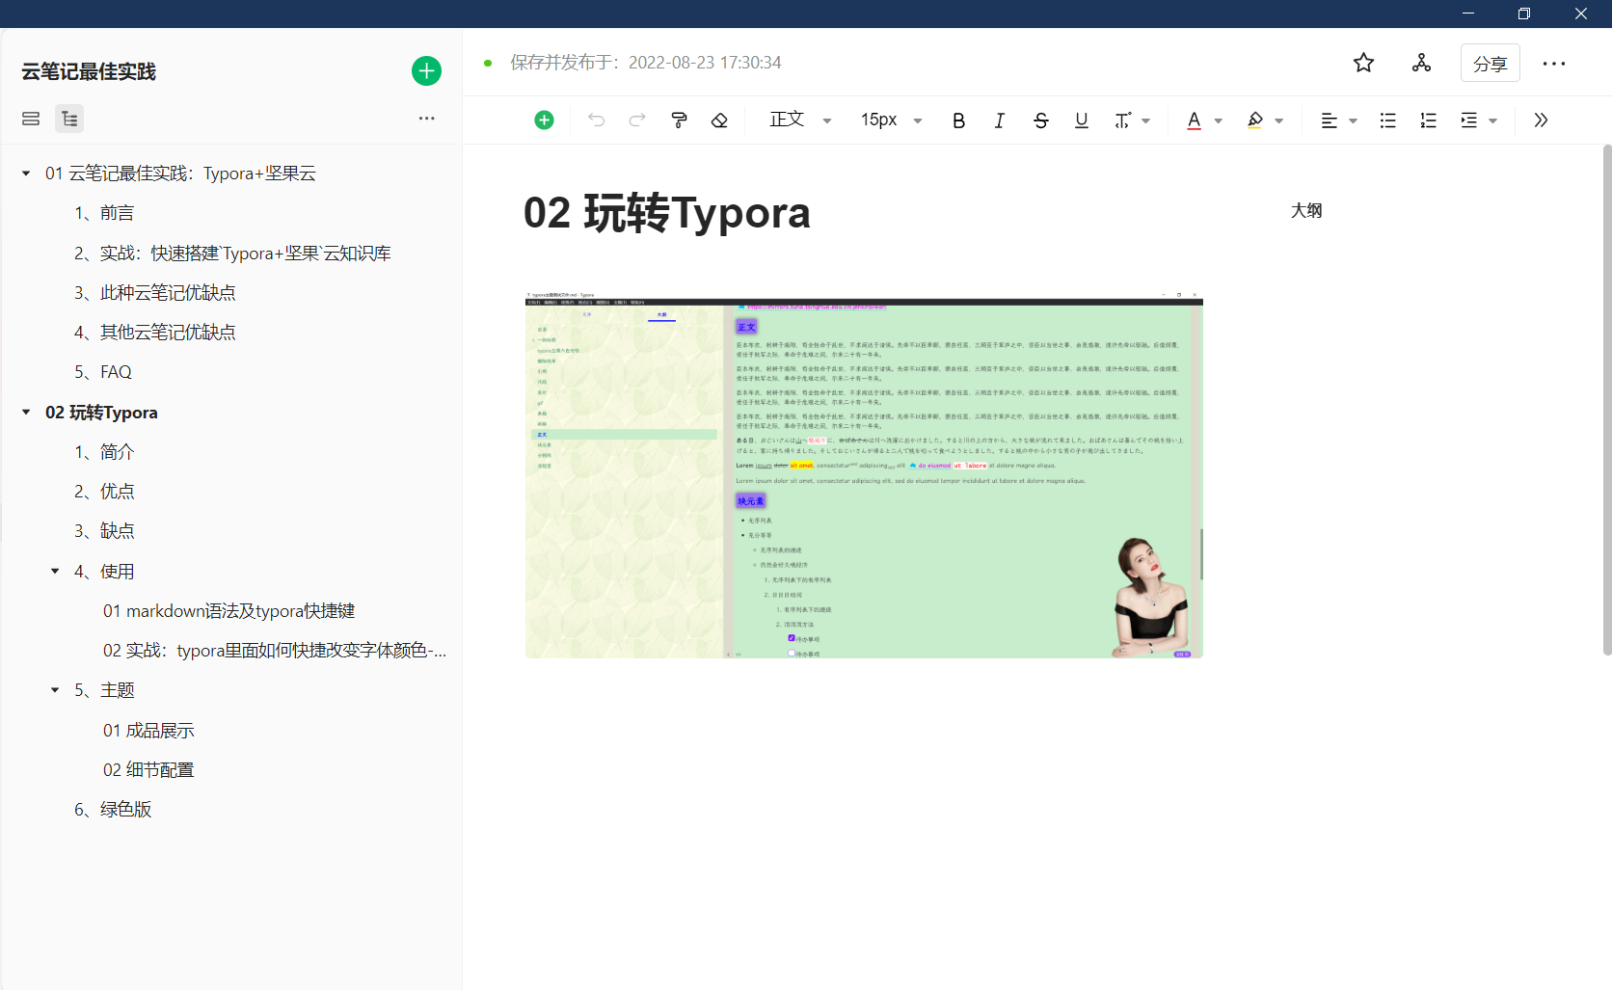
Task: Click the collaboration nodes icon
Action: coord(1421,63)
